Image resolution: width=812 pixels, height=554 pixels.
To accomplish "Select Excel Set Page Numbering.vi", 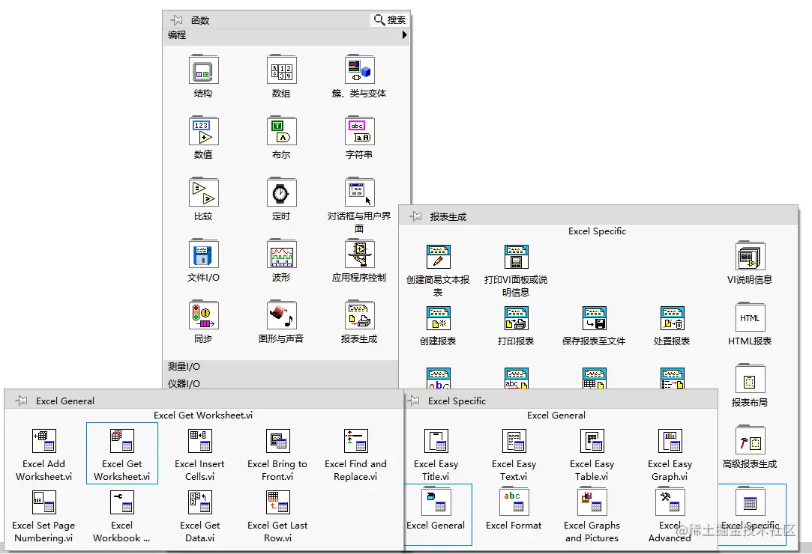I will coord(44,502).
